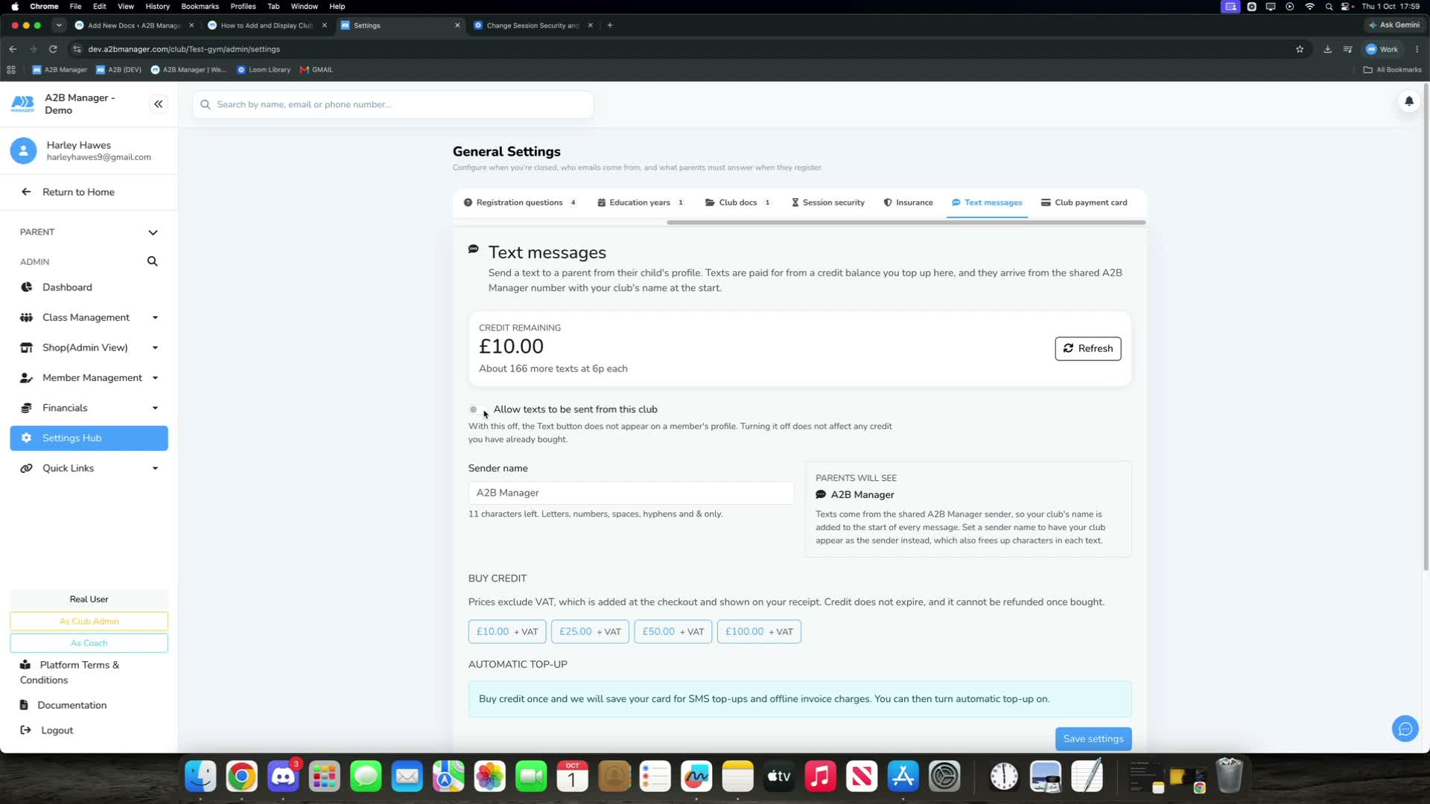The image size is (1430, 804).
Task: Click the Refresh credit button
Action: point(1087,348)
